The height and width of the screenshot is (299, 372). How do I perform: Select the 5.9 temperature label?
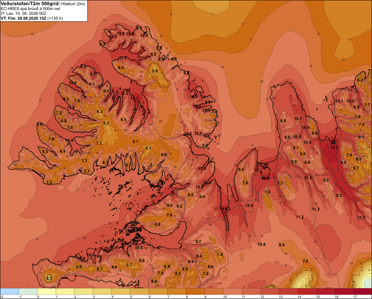155,71
